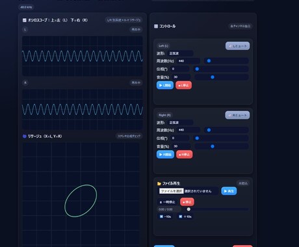This screenshot has width=299, height=247.
Task: Mute the left channel with Lミュート
Action: 238,46
